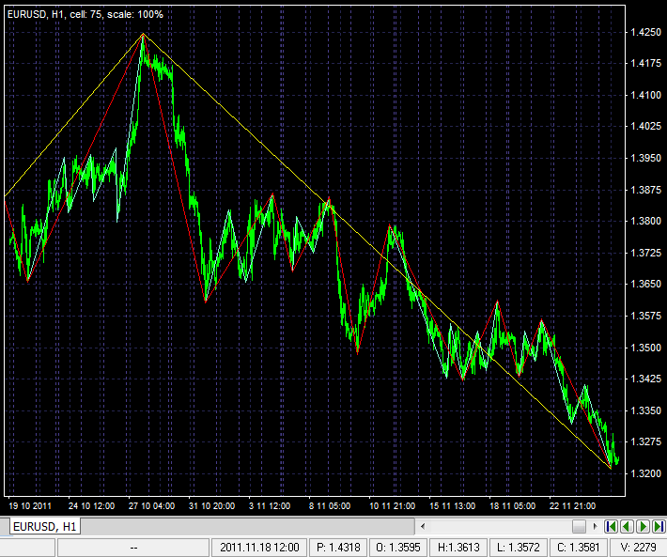Click status bar date 2011.11.18 12:00

coord(259,548)
